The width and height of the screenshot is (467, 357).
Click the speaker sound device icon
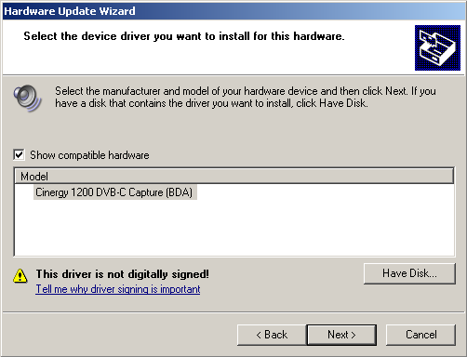tap(27, 98)
